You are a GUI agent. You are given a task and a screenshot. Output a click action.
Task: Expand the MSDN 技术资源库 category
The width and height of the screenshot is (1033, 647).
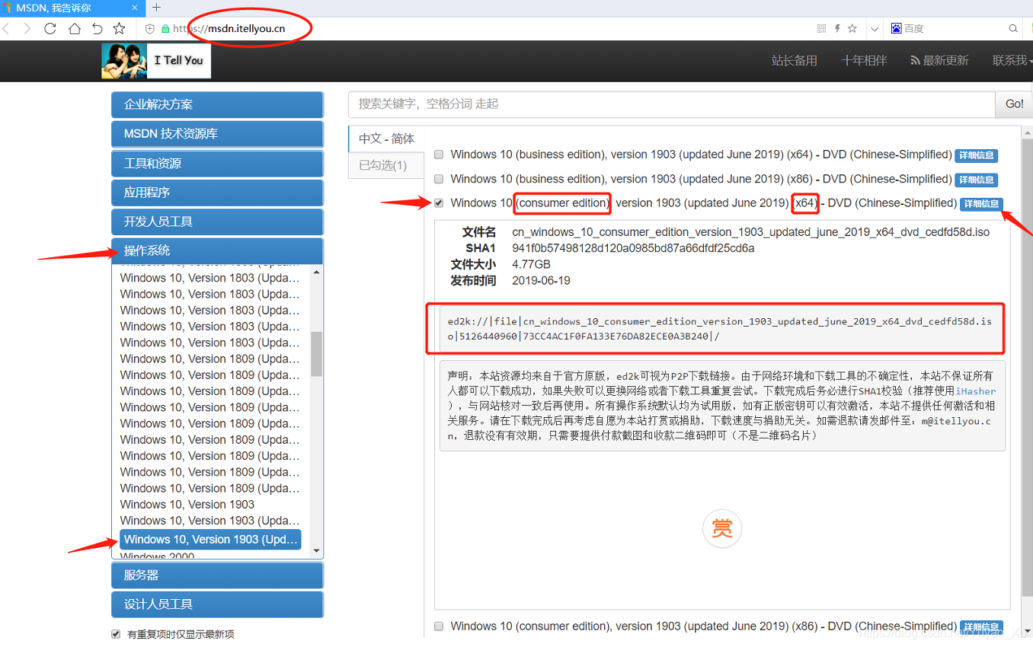[217, 134]
